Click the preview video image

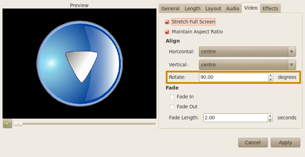pyautogui.click(x=79, y=64)
